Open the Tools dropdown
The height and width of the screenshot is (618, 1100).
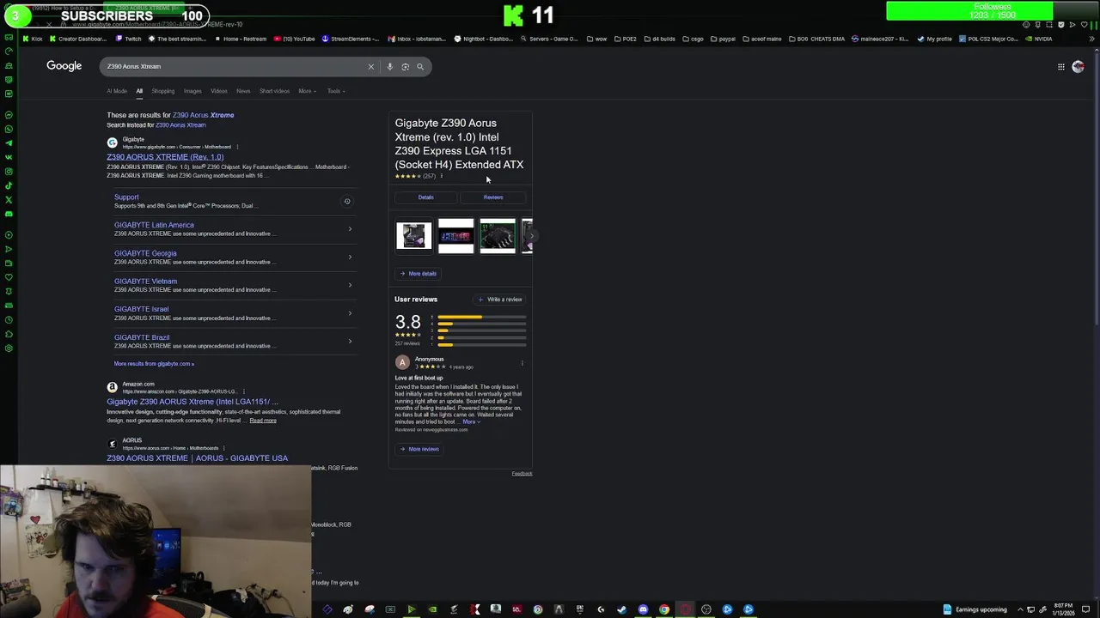[336, 91]
